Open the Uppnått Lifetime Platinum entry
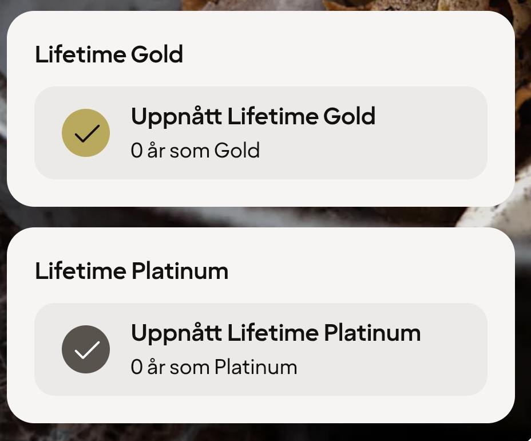The image size is (531, 441). click(x=276, y=332)
